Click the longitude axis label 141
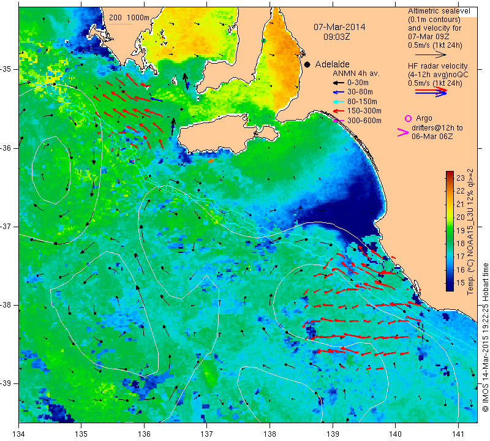This screenshot has width=490, height=441. (458, 434)
